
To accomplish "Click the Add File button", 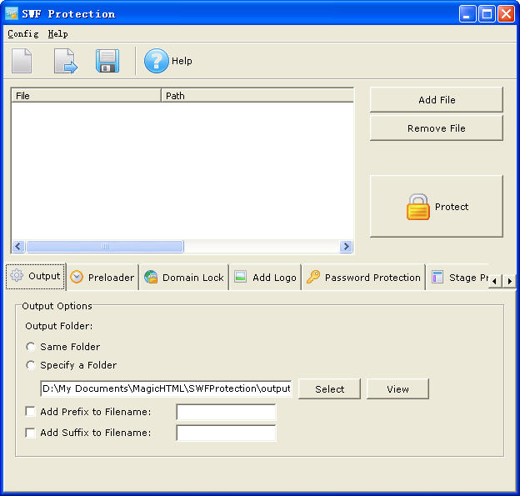I will 437,100.
